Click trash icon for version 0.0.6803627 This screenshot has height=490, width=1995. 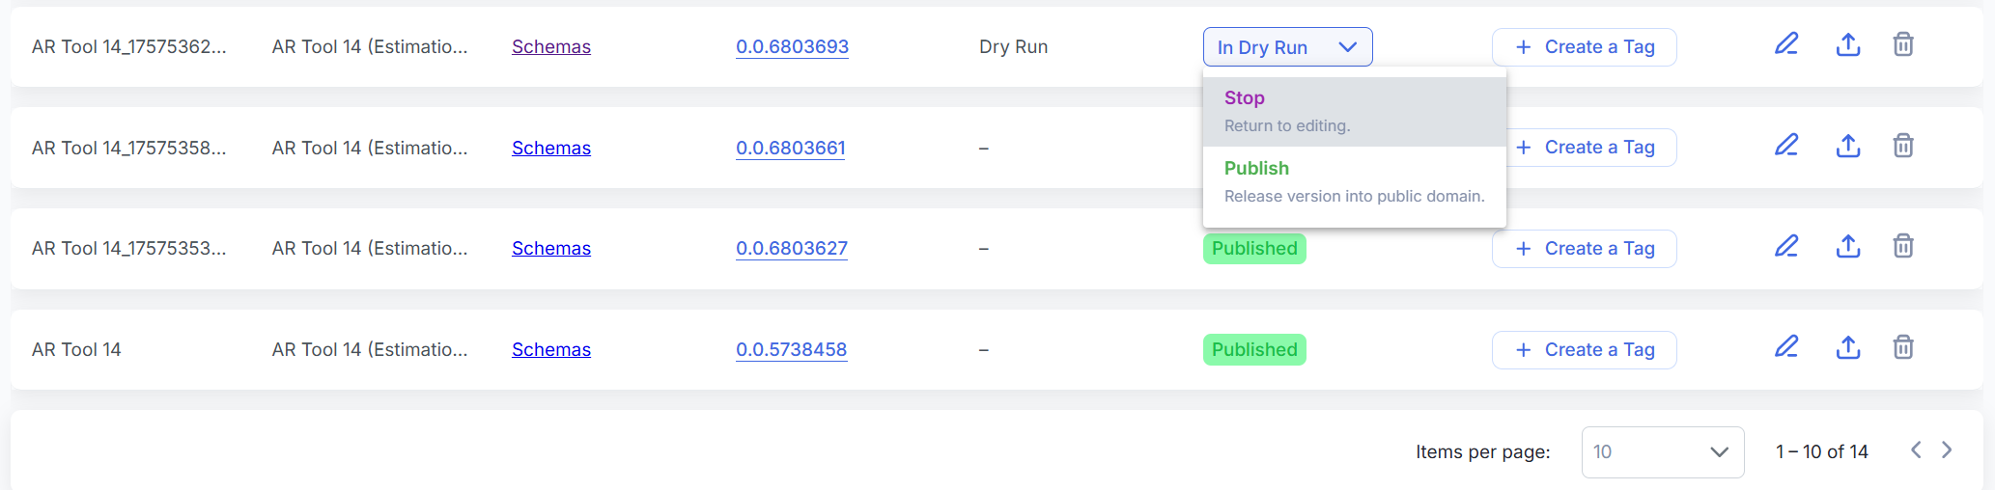click(1903, 247)
